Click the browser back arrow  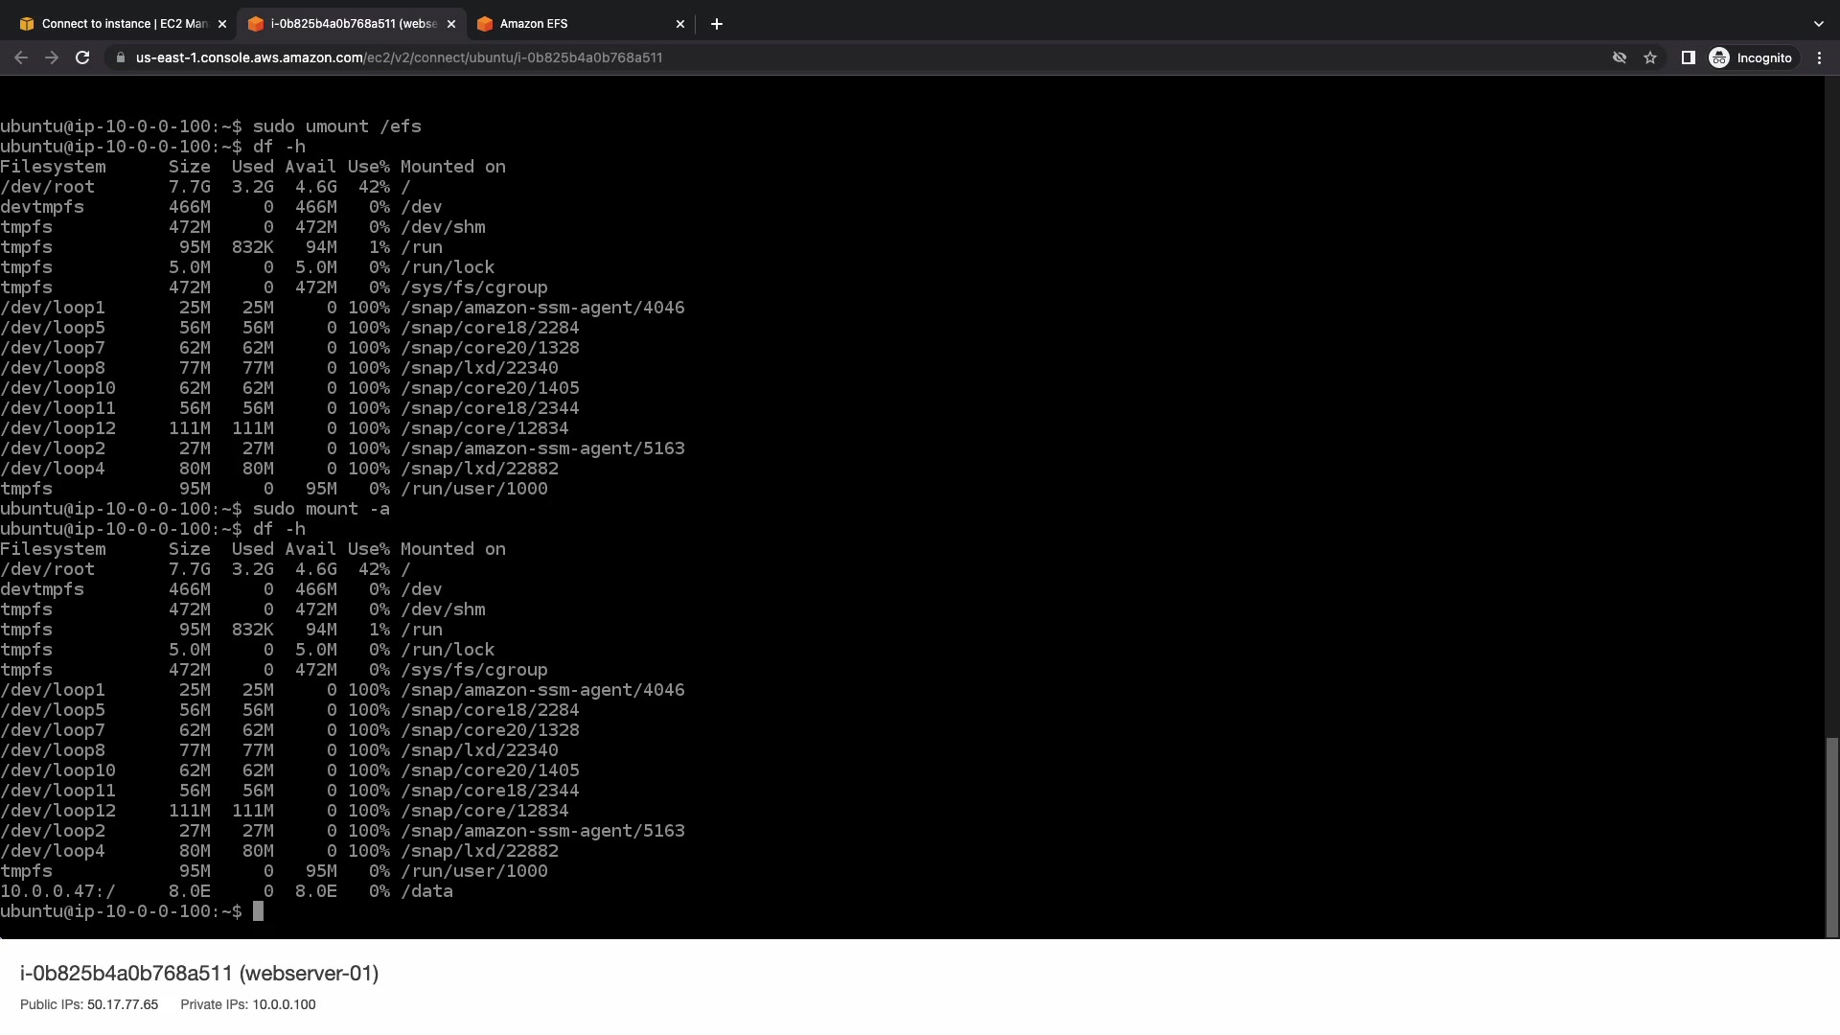tap(21, 57)
